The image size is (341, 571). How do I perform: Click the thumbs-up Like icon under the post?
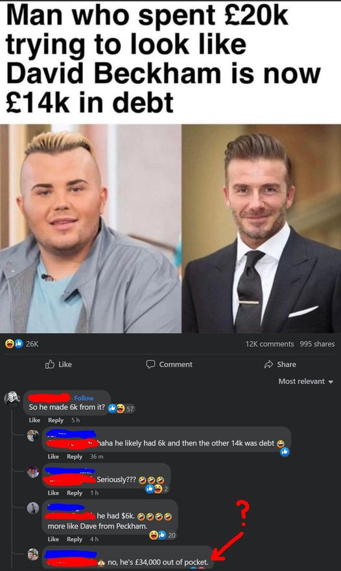[x=49, y=364]
